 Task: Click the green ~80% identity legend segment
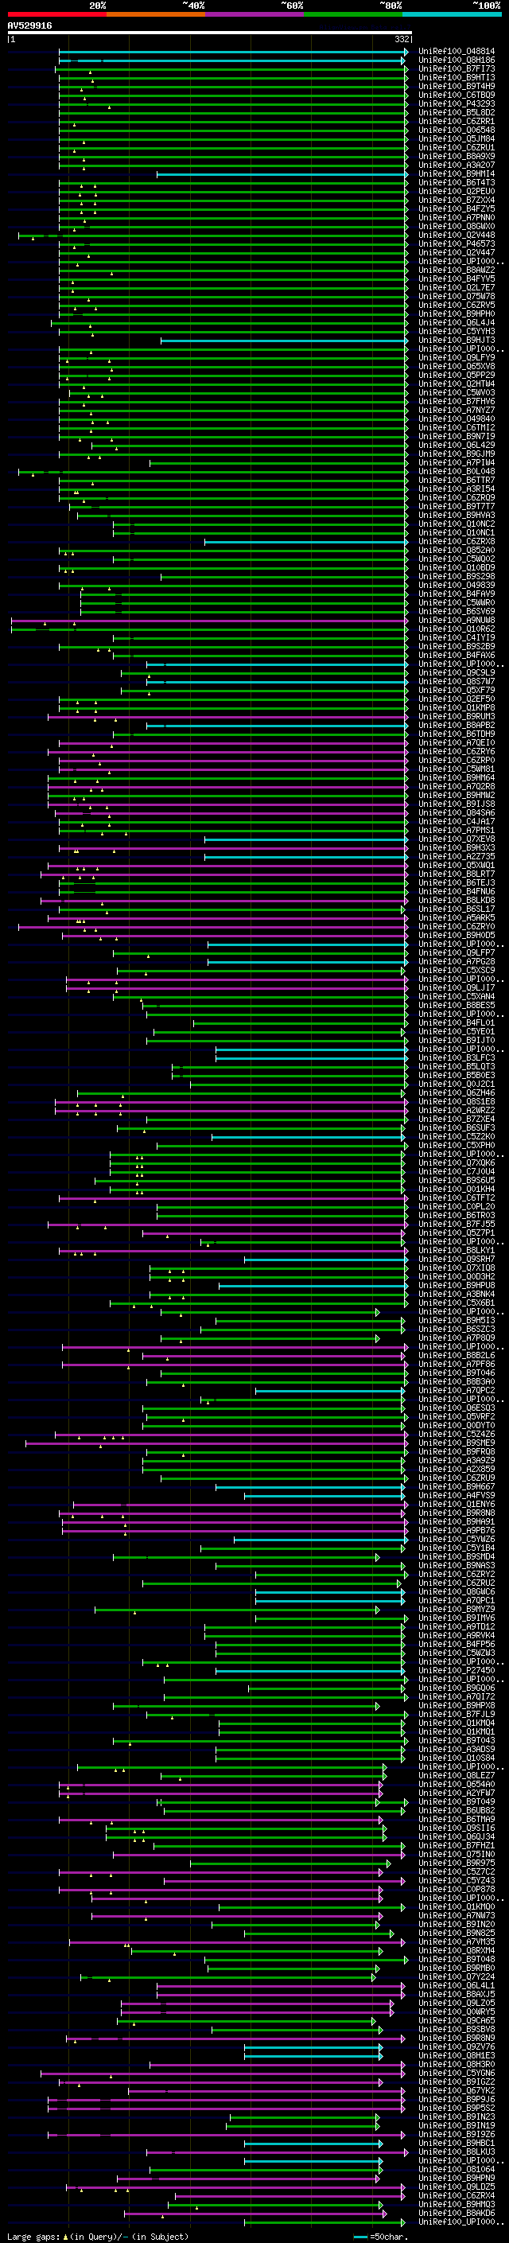(x=352, y=14)
